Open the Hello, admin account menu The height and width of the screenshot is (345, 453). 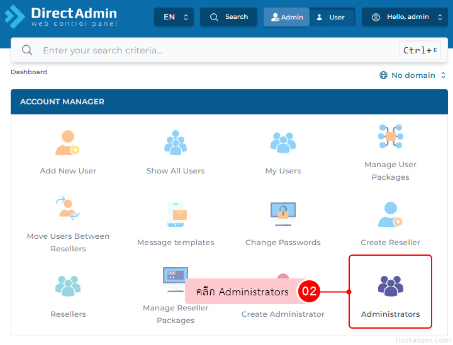(405, 17)
